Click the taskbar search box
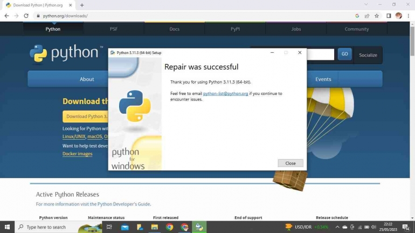 58,227
